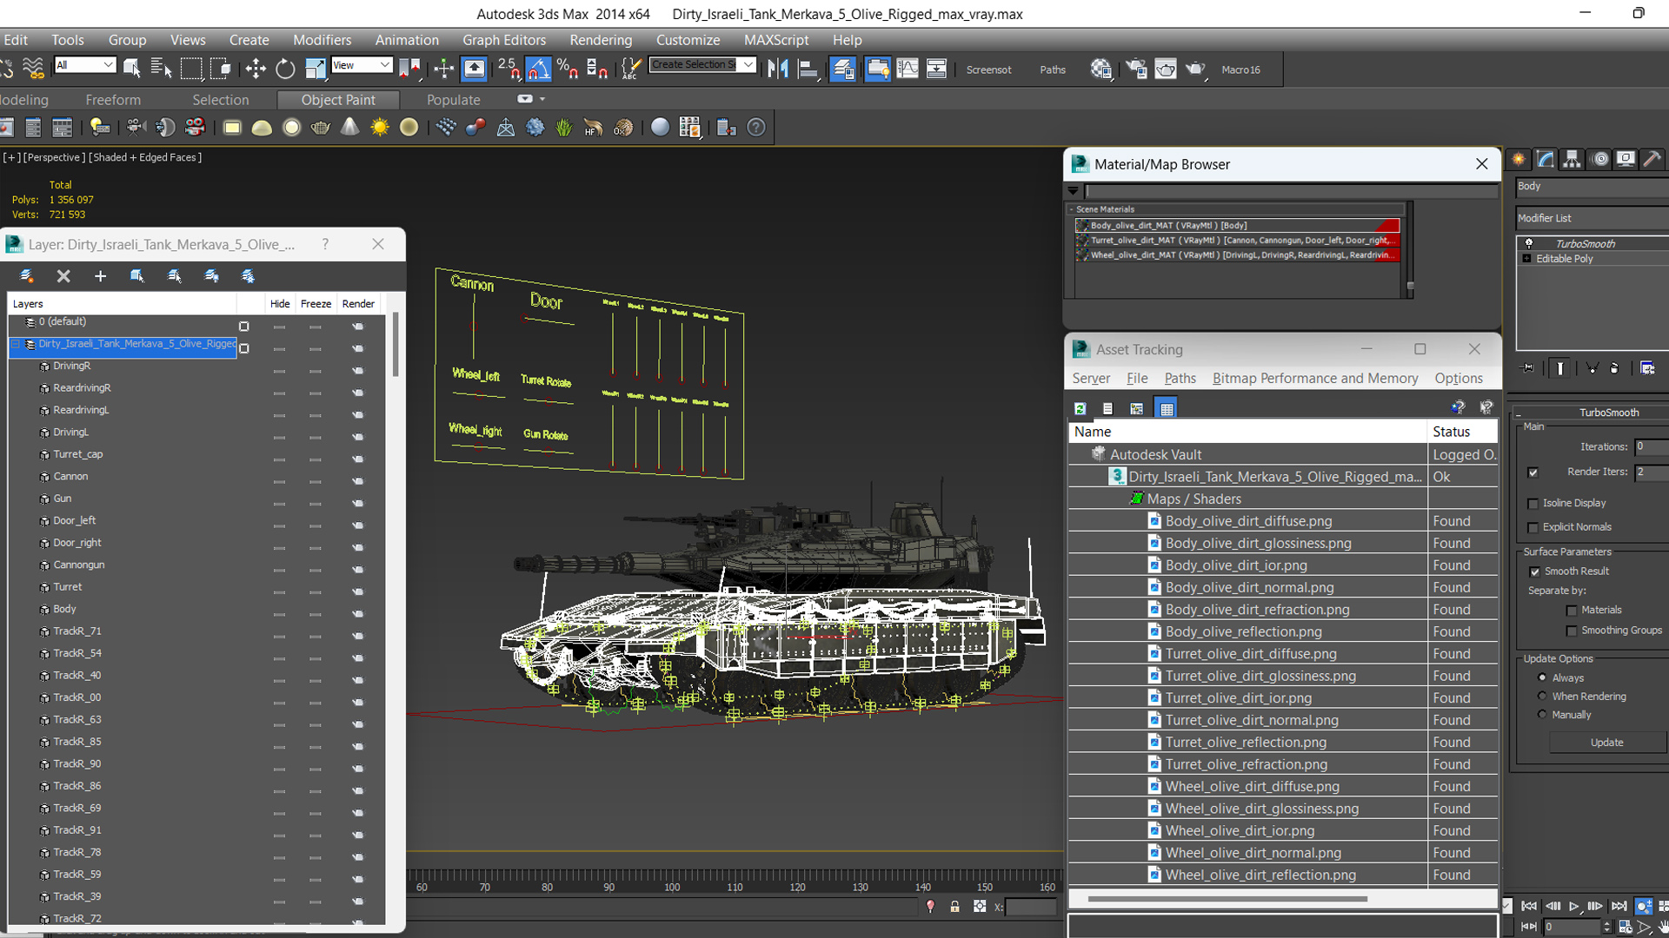Screen dimensions: 1669x938
Task: Open the All selection filter dropdown
Action: (x=85, y=65)
